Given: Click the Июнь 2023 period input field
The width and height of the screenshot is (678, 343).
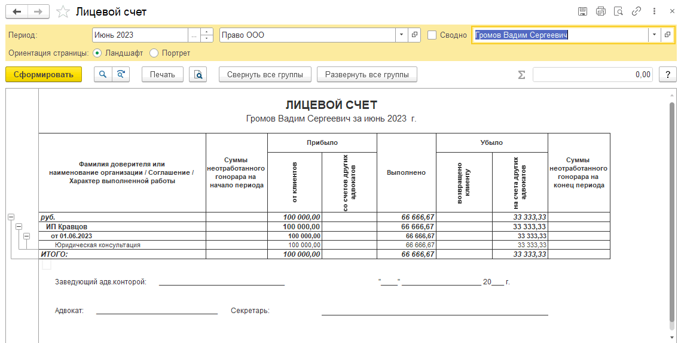Looking at the screenshot, I should [x=140, y=35].
